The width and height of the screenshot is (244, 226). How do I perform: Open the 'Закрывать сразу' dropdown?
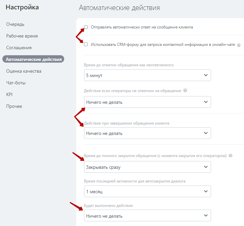147,167
